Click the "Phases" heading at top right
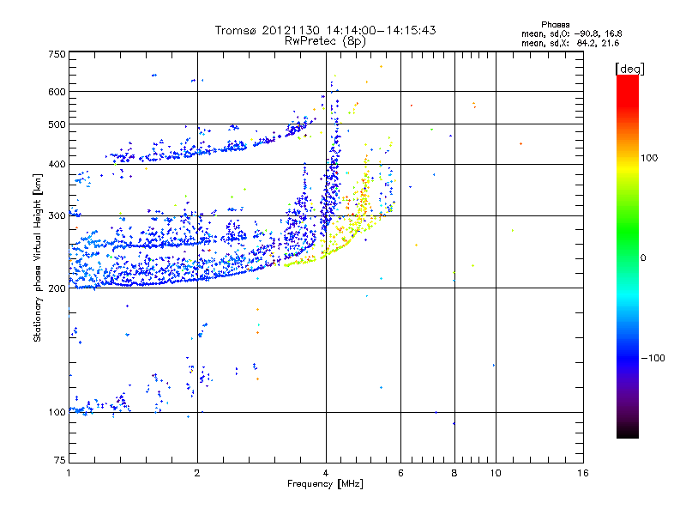 click(555, 25)
